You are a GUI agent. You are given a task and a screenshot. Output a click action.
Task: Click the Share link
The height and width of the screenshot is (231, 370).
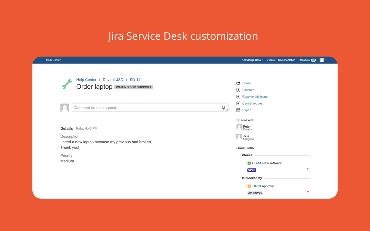(246, 83)
